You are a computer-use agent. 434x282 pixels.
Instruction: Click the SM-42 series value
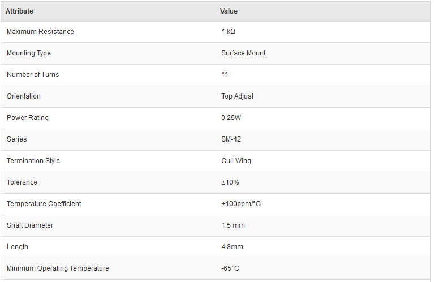(231, 139)
